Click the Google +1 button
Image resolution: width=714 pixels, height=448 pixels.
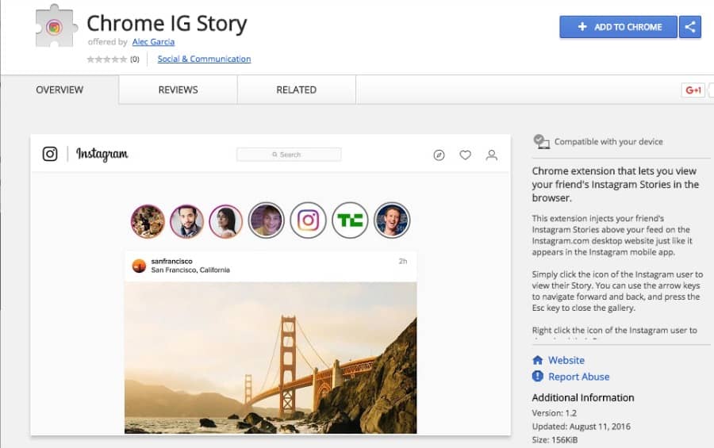(693, 90)
